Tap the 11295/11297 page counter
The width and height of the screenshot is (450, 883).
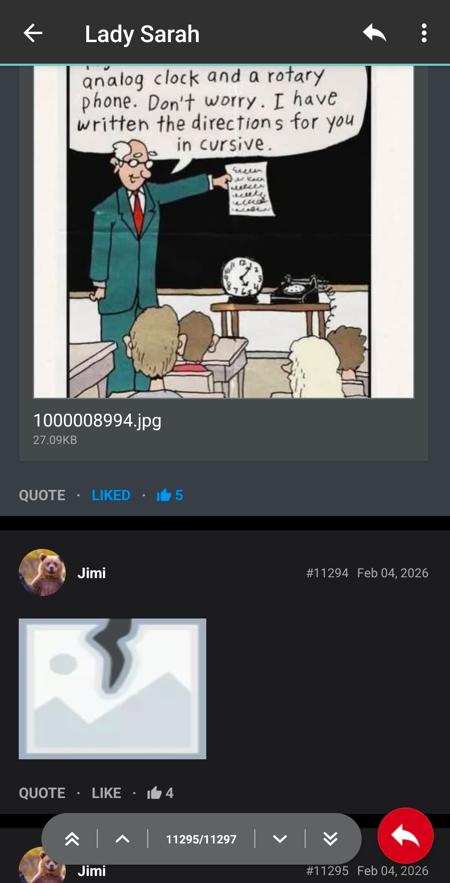pos(201,839)
